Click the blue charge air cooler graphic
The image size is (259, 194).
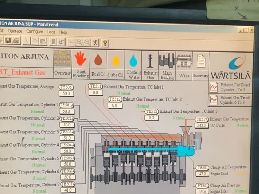coord(186,151)
